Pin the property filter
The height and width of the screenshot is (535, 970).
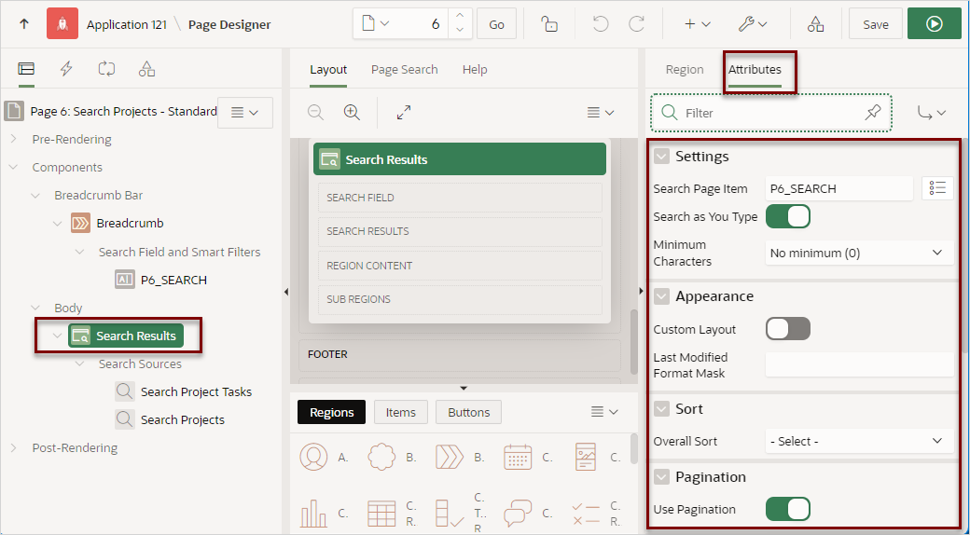[x=873, y=113]
